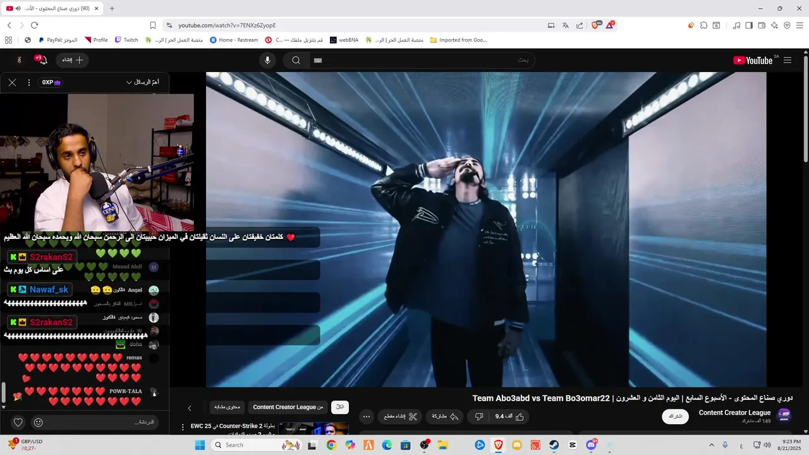Click the YouTube logo home link

pos(752,60)
